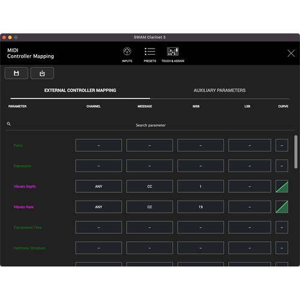
Task: Open Portamento Time LSB field
Action: click(250, 227)
